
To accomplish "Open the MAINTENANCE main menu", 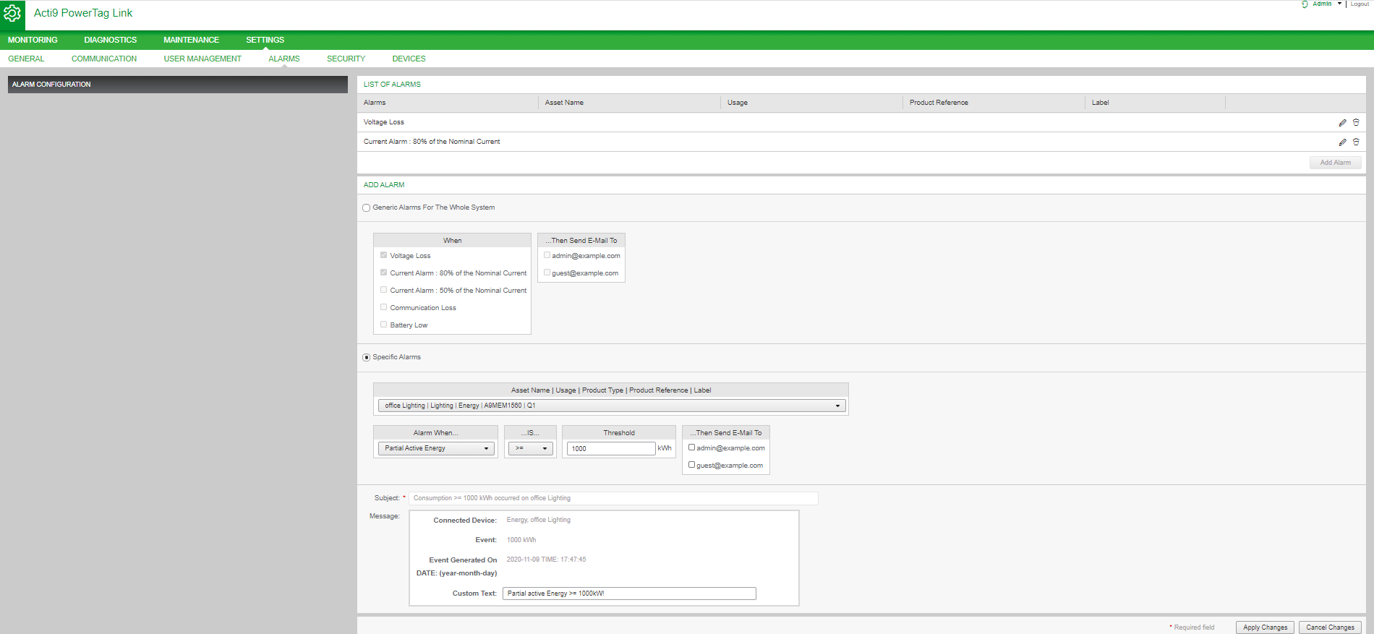I will pyautogui.click(x=191, y=40).
